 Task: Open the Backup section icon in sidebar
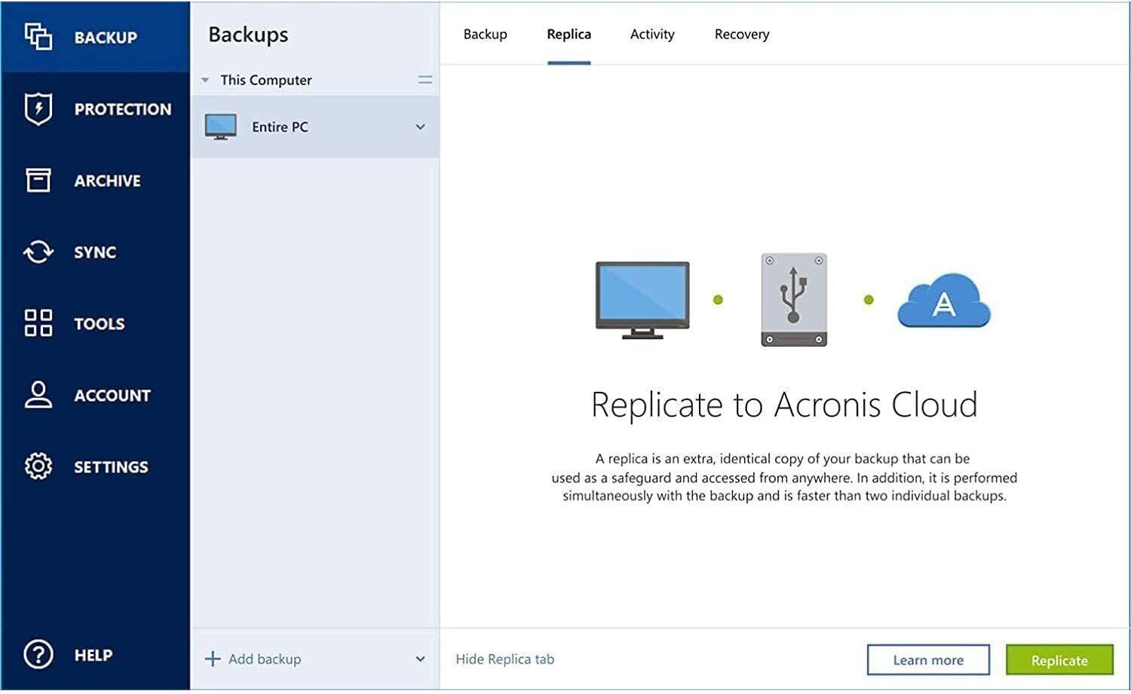(x=38, y=36)
